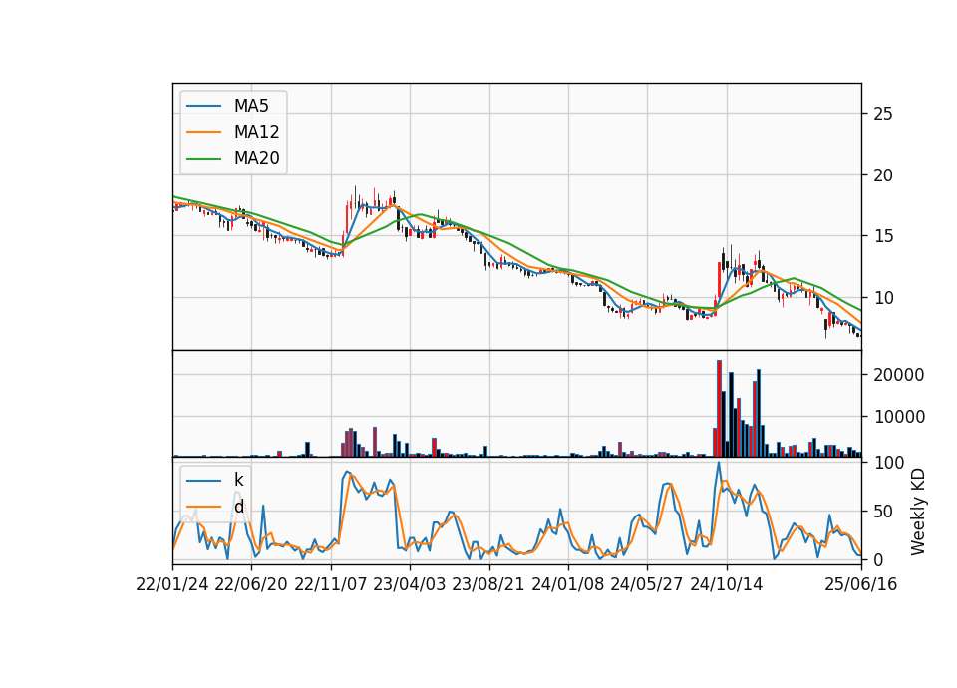Viewport: 957px width, 688px height.
Task: Click the tallest red volume bar
Action: 719,409
